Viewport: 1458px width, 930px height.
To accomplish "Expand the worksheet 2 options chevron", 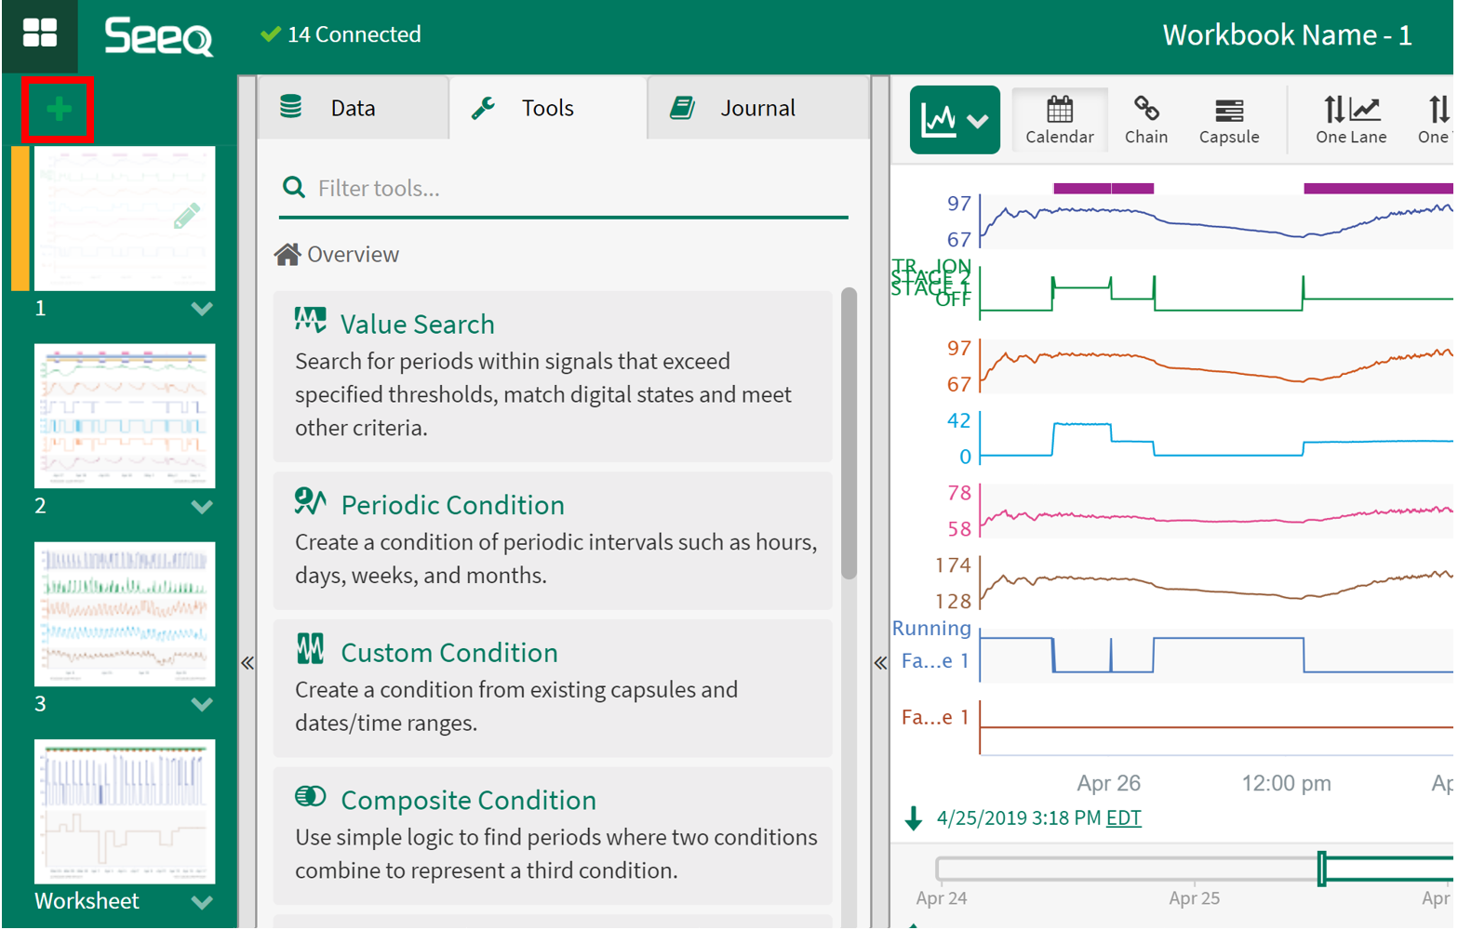I will 202,507.
